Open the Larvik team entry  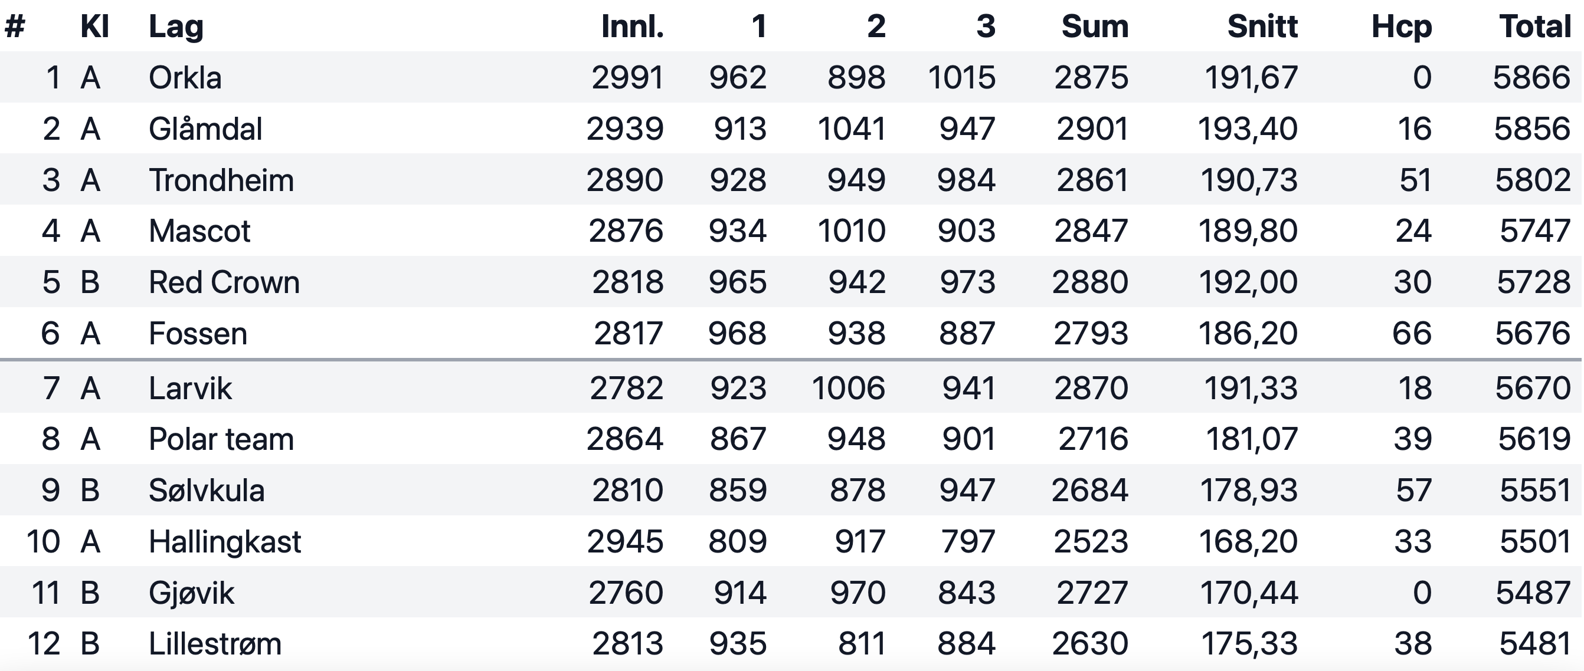point(190,389)
